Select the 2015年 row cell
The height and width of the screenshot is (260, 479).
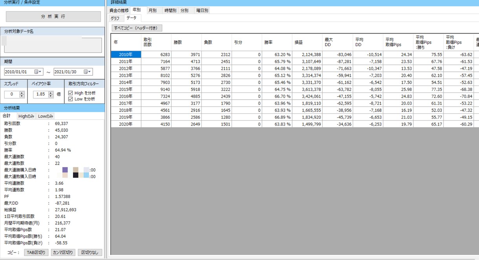click(x=126, y=89)
